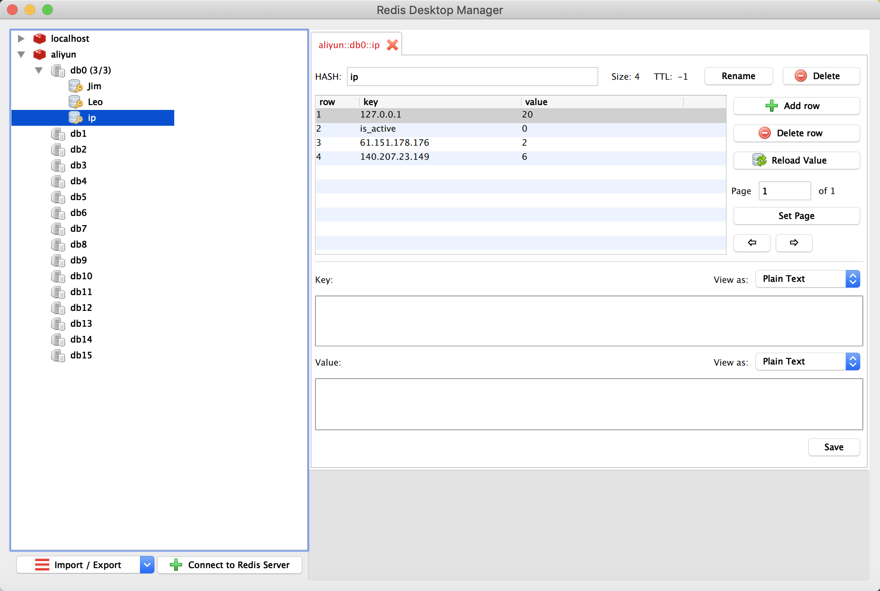The image size is (880, 591).
Task: Select the Leo key icon
Action: (76, 102)
